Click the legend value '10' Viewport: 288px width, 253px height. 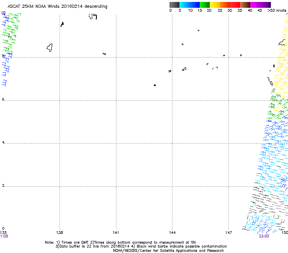pyautogui.click(x=190, y=11)
